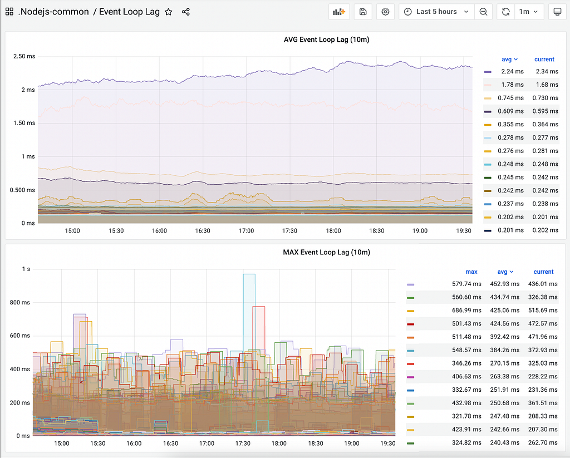Share the dashboard via share icon

186,12
